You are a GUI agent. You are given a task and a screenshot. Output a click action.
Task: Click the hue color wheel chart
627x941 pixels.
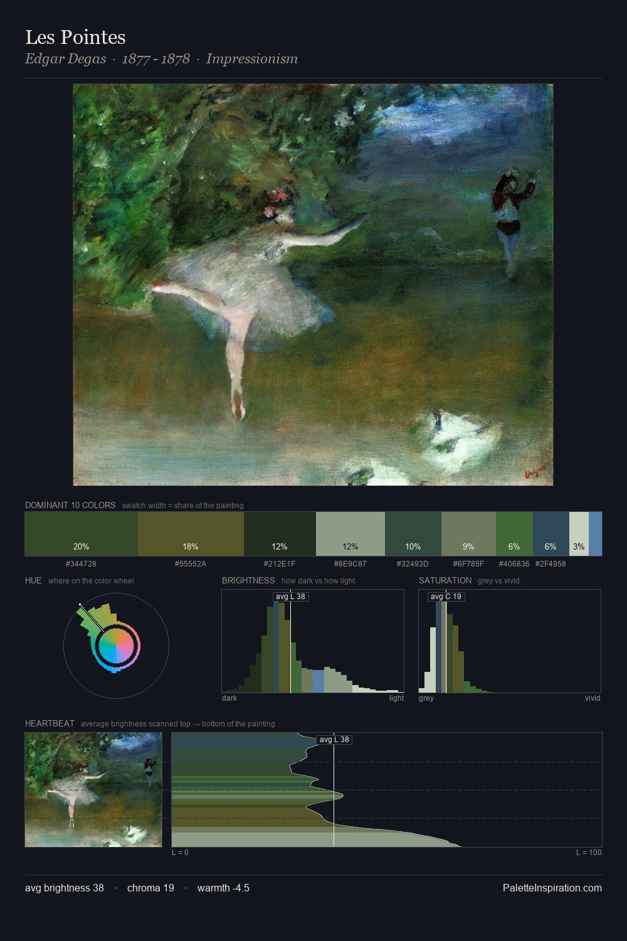click(x=116, y=646)
